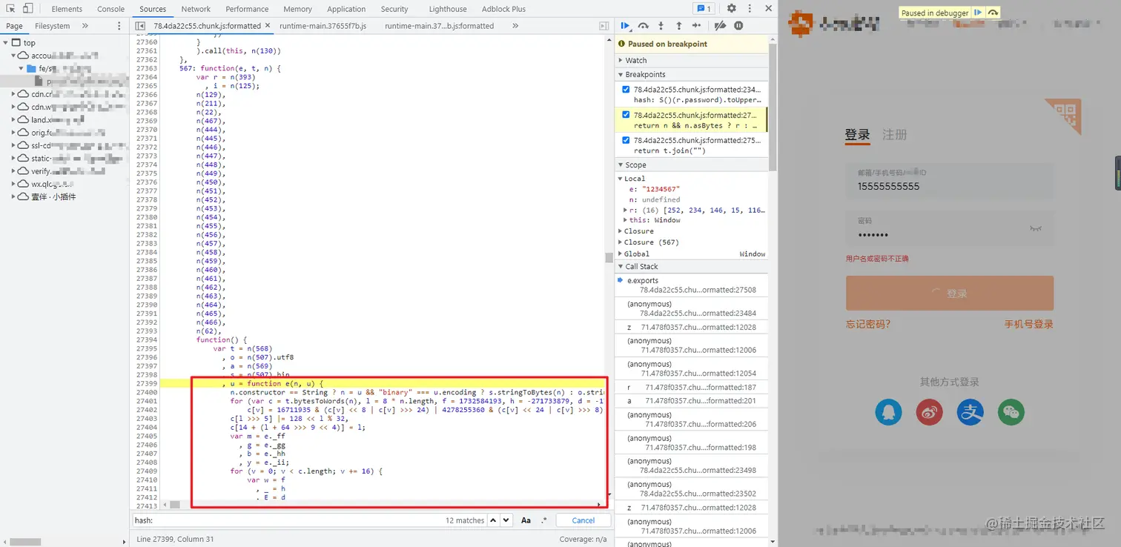1121x547 pixels.
Task: Step over next function call
Action: point(643,26)
